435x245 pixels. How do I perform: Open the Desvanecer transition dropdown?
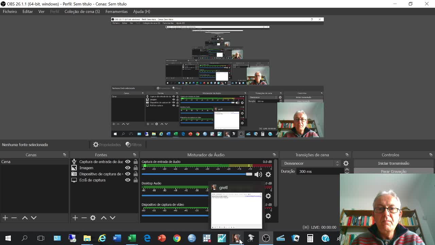pyautogui.click(x=311, y=163)
